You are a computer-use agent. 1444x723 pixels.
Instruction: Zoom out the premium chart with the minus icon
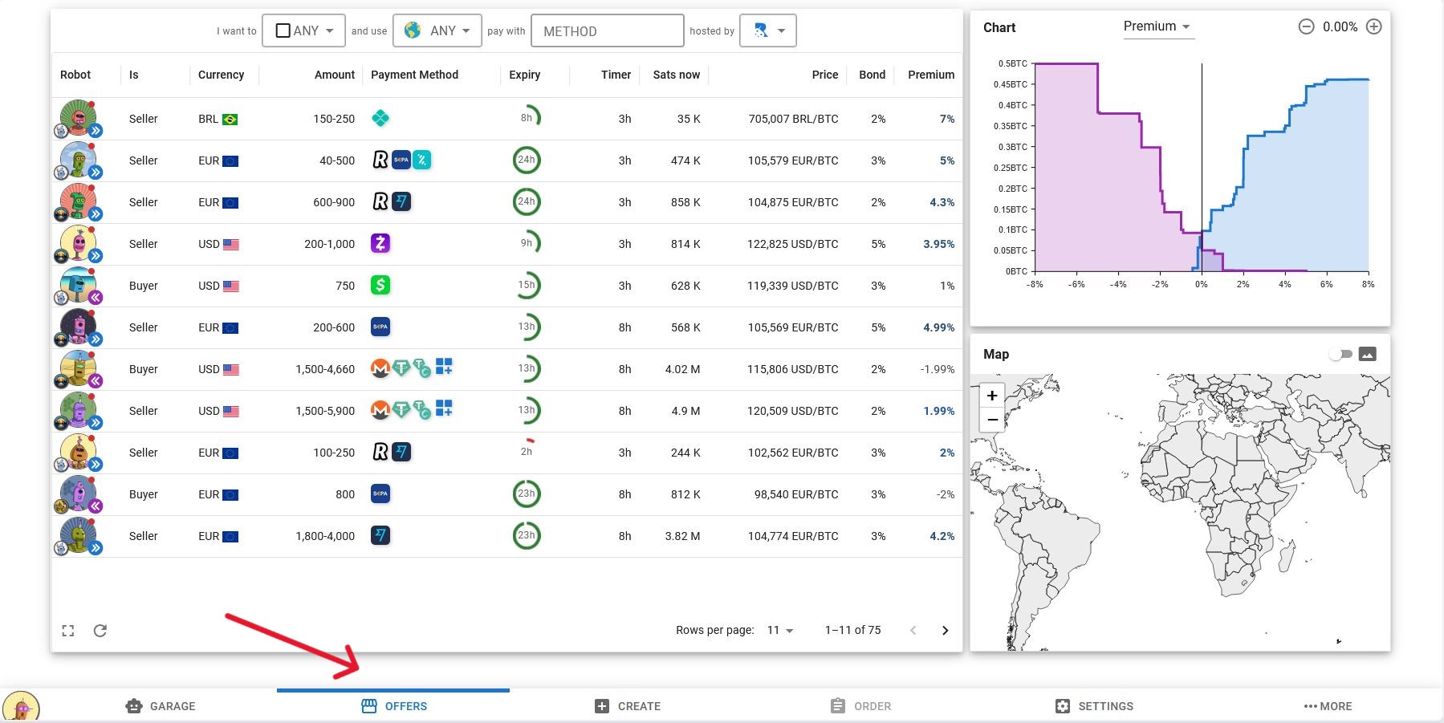tap(1307, 26)
